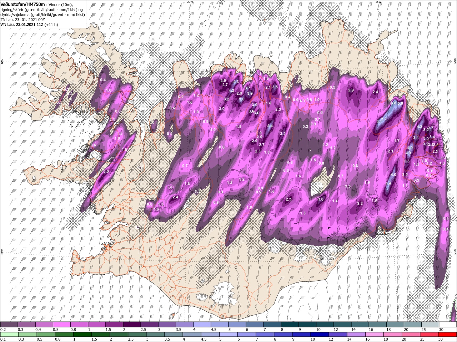Click the '6.8' snowfall value in east Iceland
Viewport: 457px width, 342px height.
(394, 103)
